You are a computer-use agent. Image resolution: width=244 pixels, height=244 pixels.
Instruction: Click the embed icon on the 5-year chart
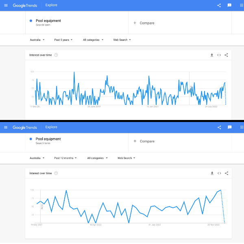click(x=219, y=55)
